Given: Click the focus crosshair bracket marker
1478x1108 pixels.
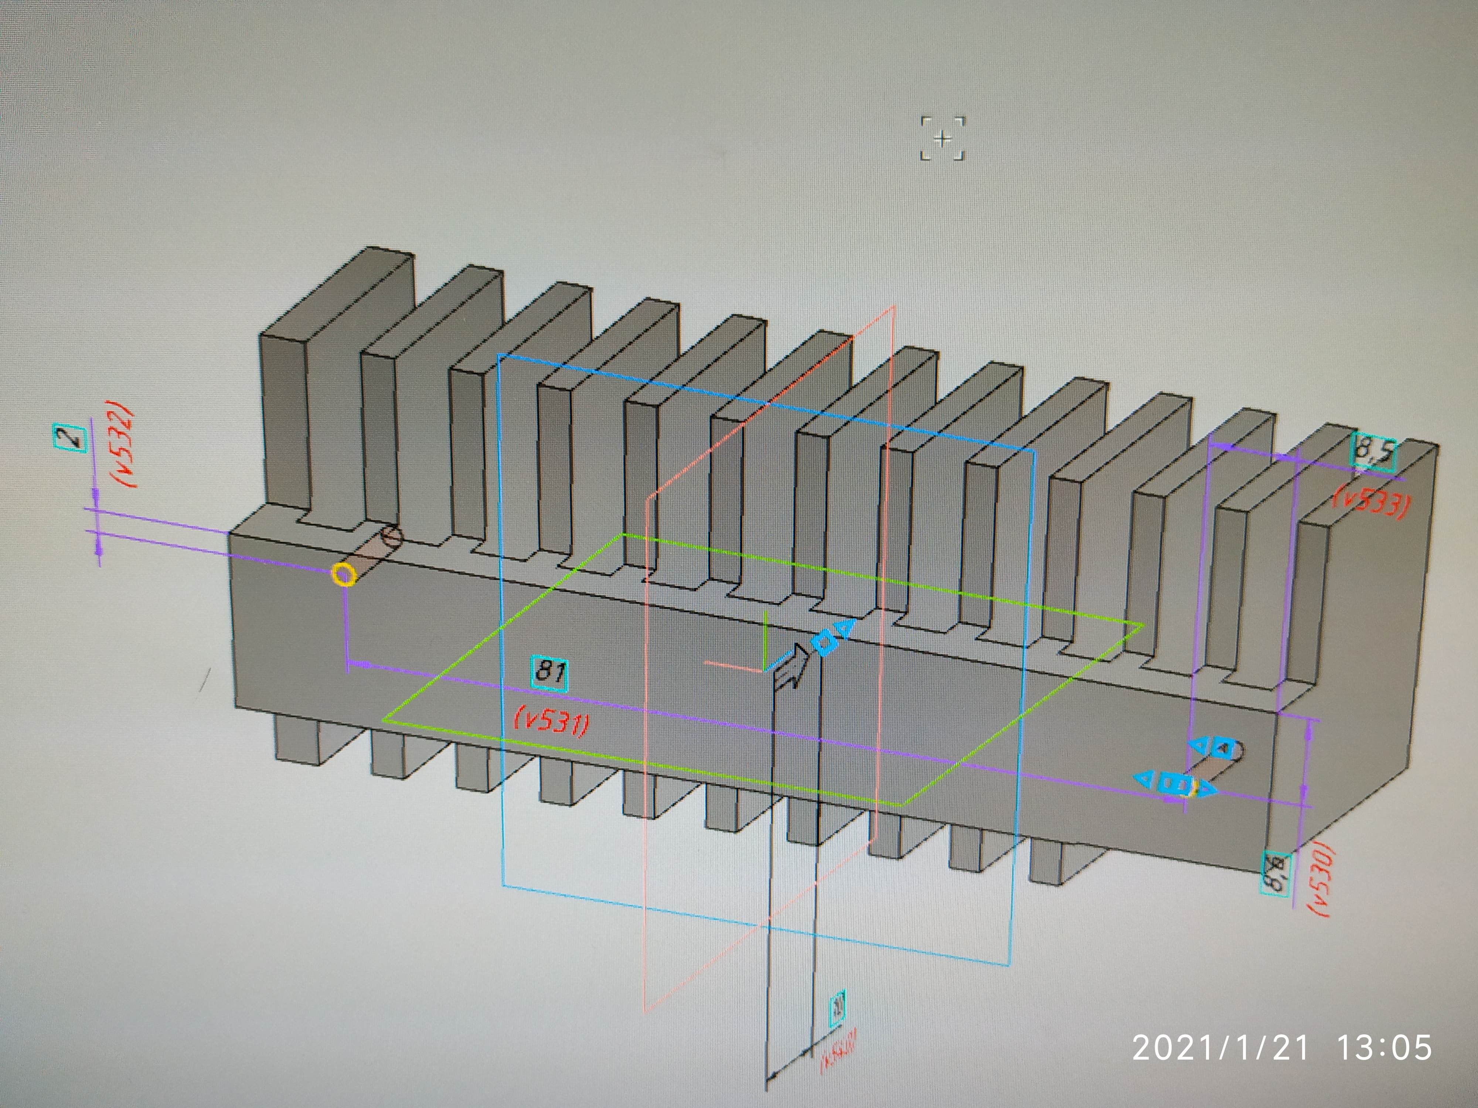Looking at the screenshot, I should click(943, 138).
